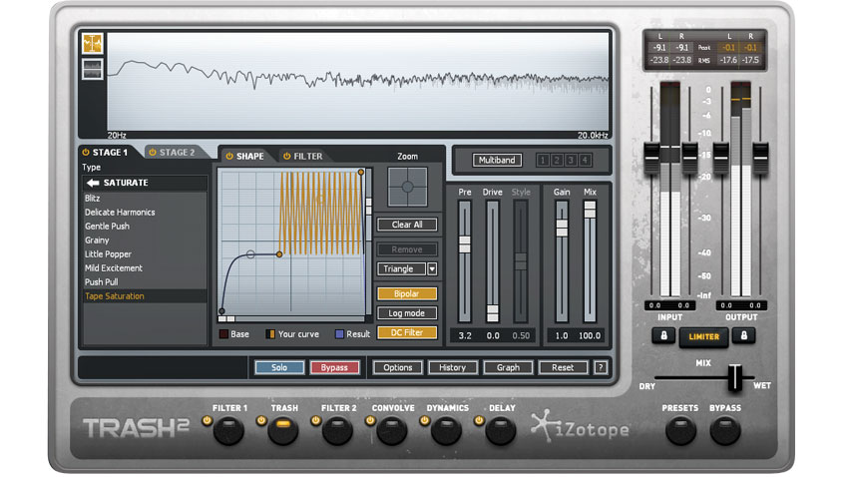Toggle the Trash module power icon
Image resolution: width=848 pixels, height=477 pixels.
point(261,420)
